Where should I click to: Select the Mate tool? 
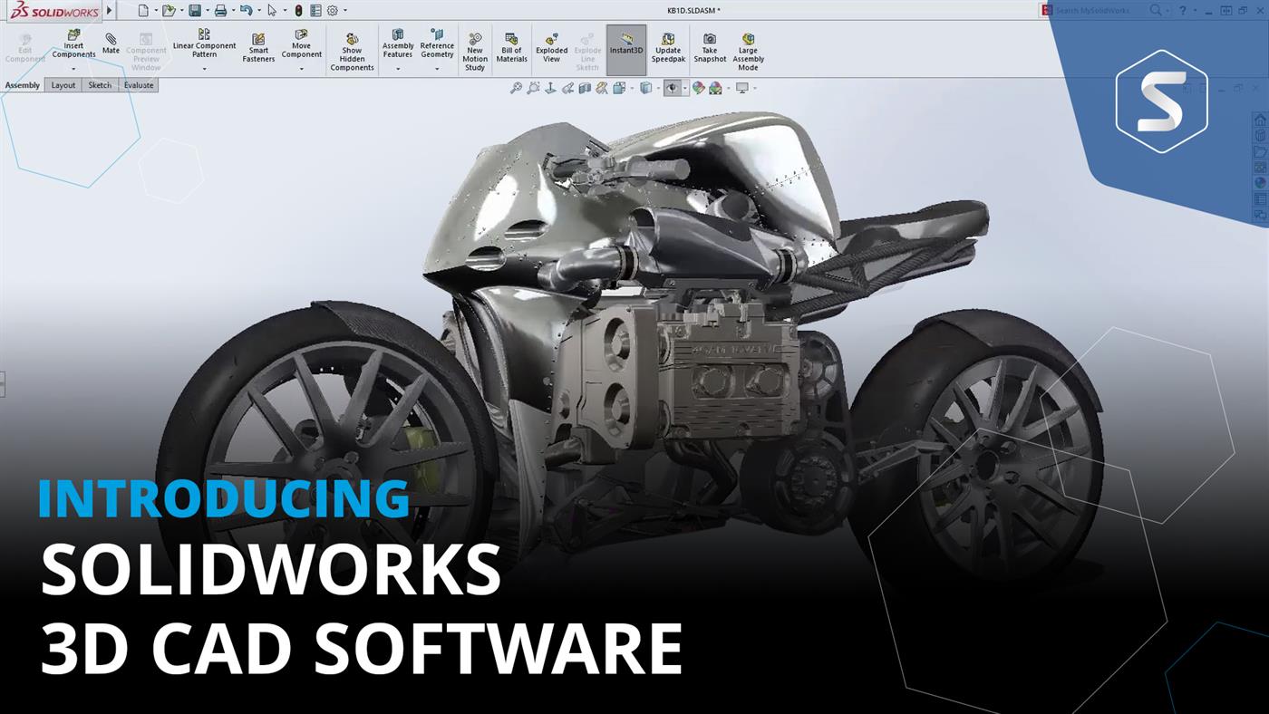tap(111, 45)
